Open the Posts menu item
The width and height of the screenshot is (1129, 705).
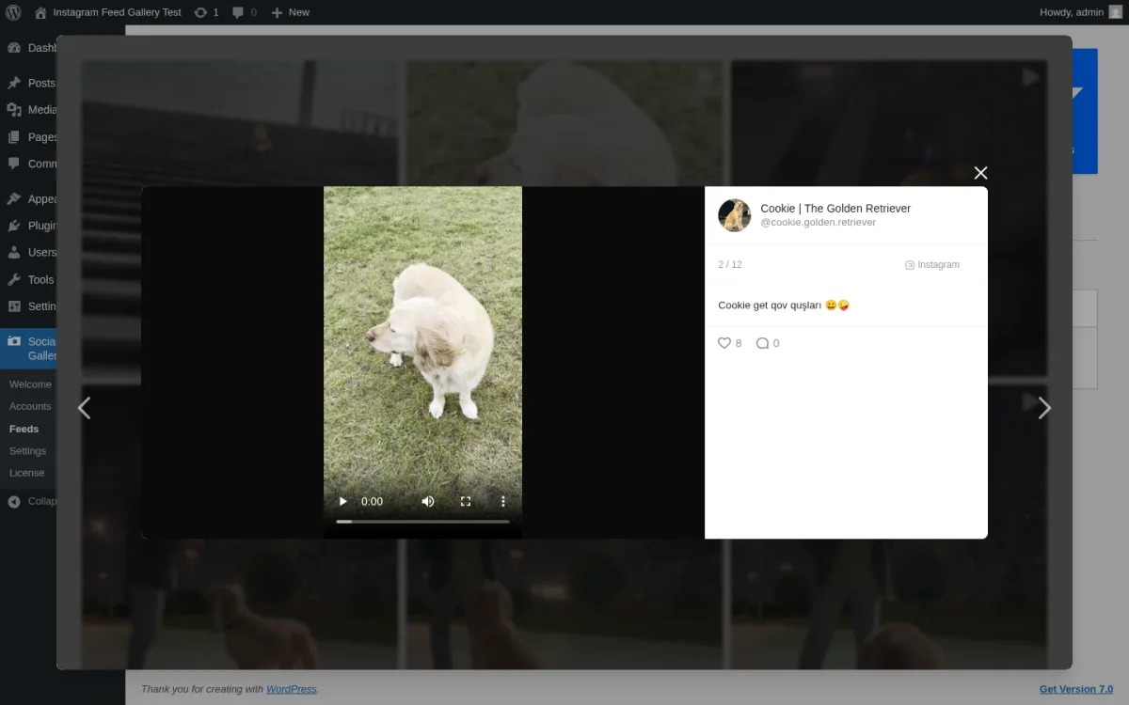tap(28, 83)
